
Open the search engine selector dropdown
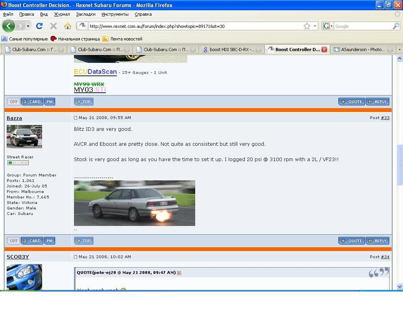(331, 26)
